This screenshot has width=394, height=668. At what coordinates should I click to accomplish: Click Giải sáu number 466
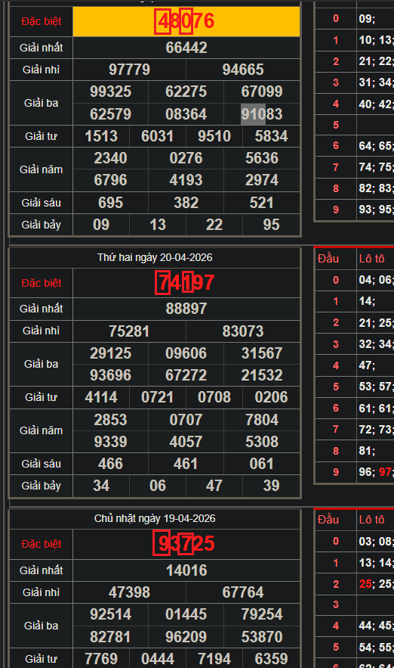tap(110, 464)
